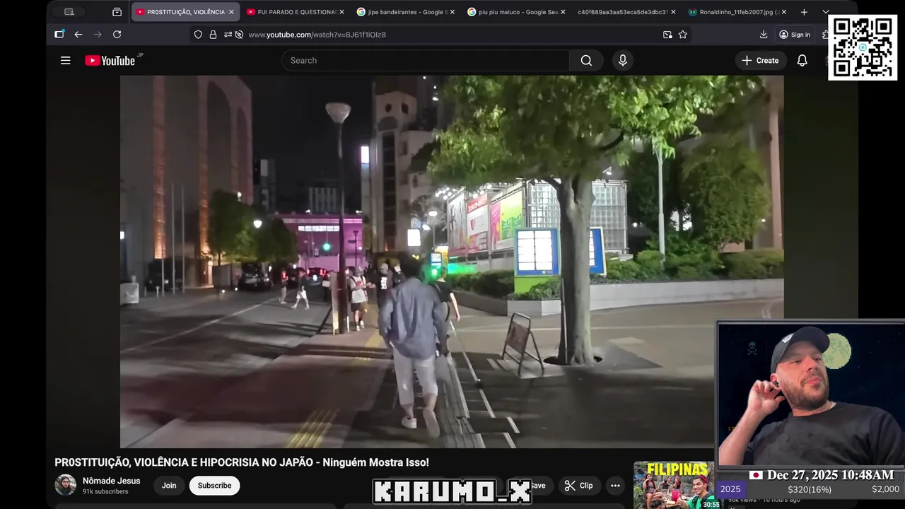Go to the YouTube home logo
Viewport: 905px width, 509px height.
[x=110, y=60]
